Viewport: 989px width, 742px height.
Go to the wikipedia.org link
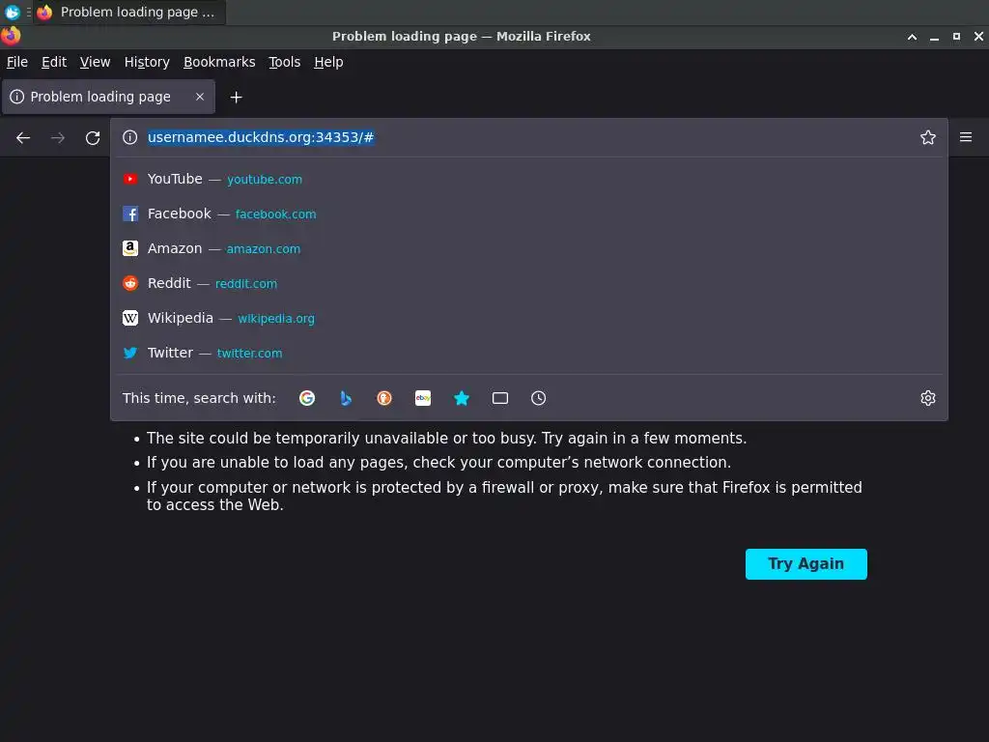[x=275, y=319]
